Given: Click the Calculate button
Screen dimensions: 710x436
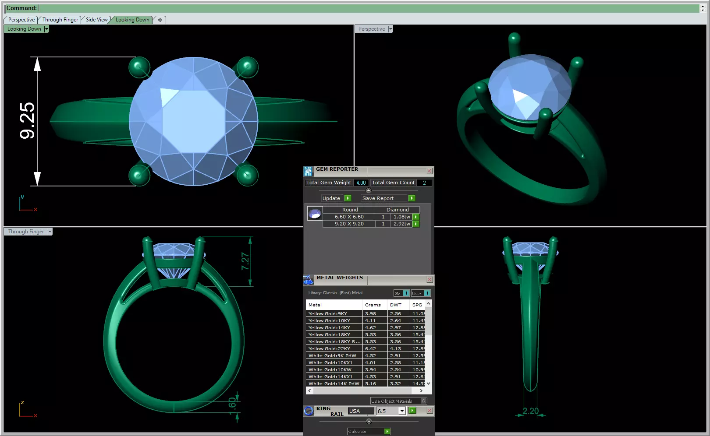Looking at the screenshot, I should tap(369, 432).
